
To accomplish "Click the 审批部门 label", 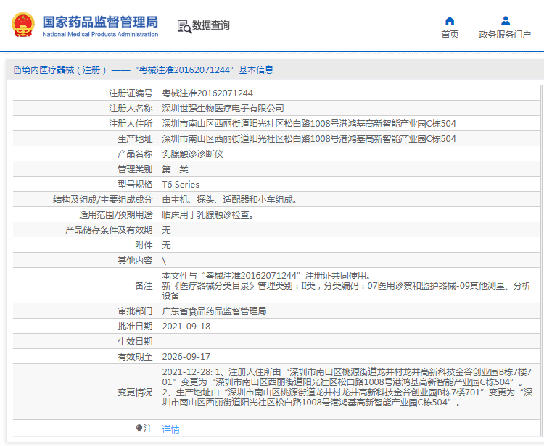I will point(135,311).
